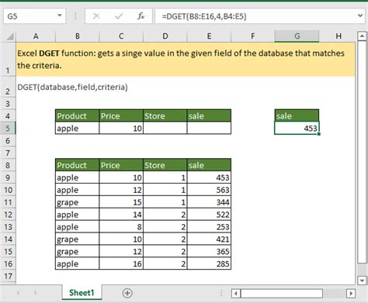Viewport: 368px width, 303px height.
Task: Click vertical scrollbar up arrow
Action: coord(362,36)
